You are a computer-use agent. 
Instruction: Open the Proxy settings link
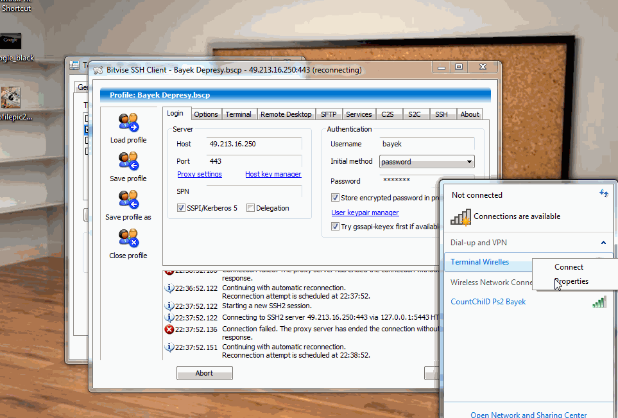click(200, 174)
